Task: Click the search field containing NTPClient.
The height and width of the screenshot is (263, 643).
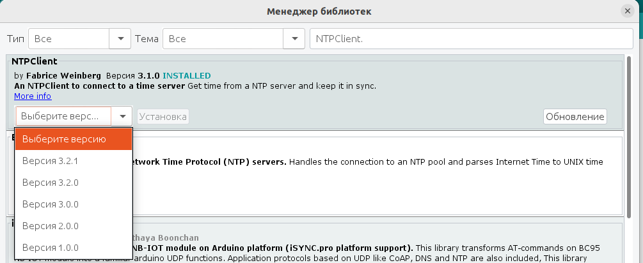Action: point(470,39)
